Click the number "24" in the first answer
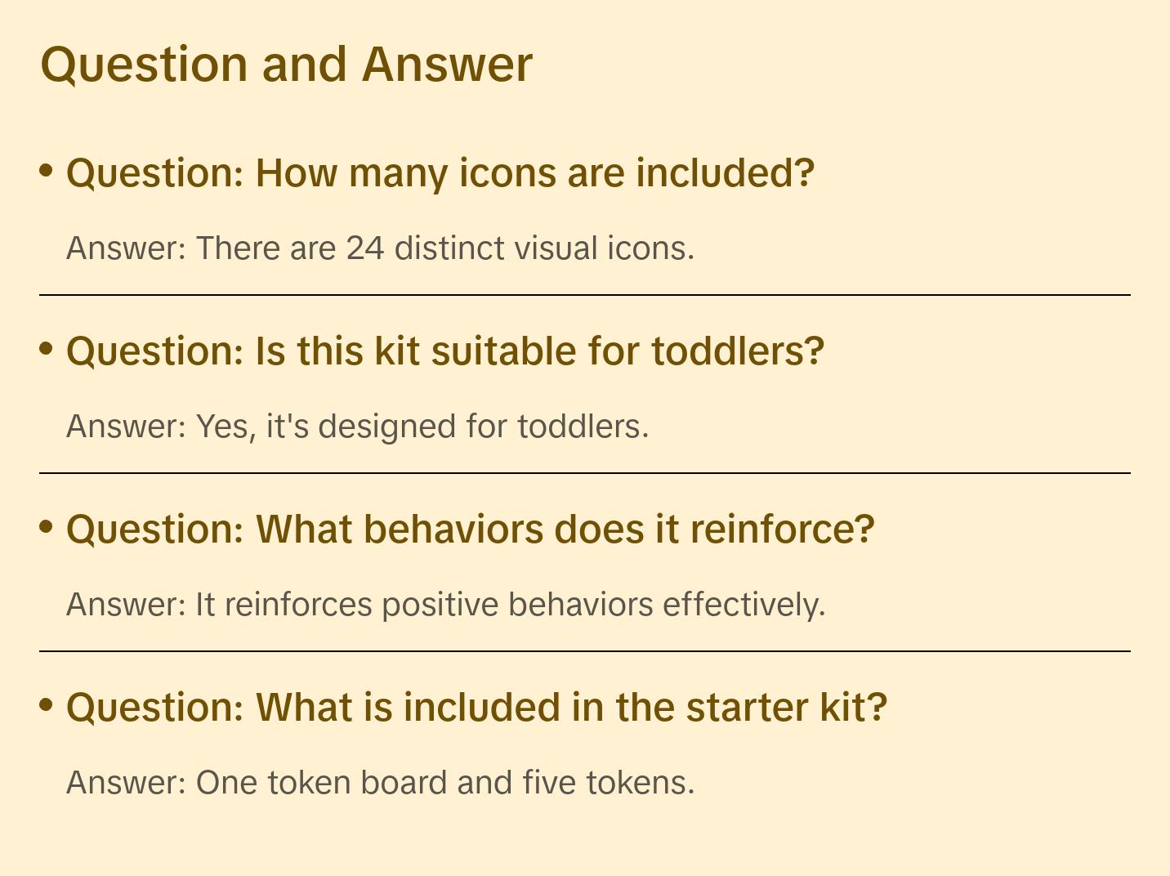Screen dimensions: 1170x876 [364, 248]
